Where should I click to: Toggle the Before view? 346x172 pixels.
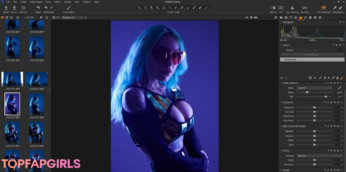point(273,8)
